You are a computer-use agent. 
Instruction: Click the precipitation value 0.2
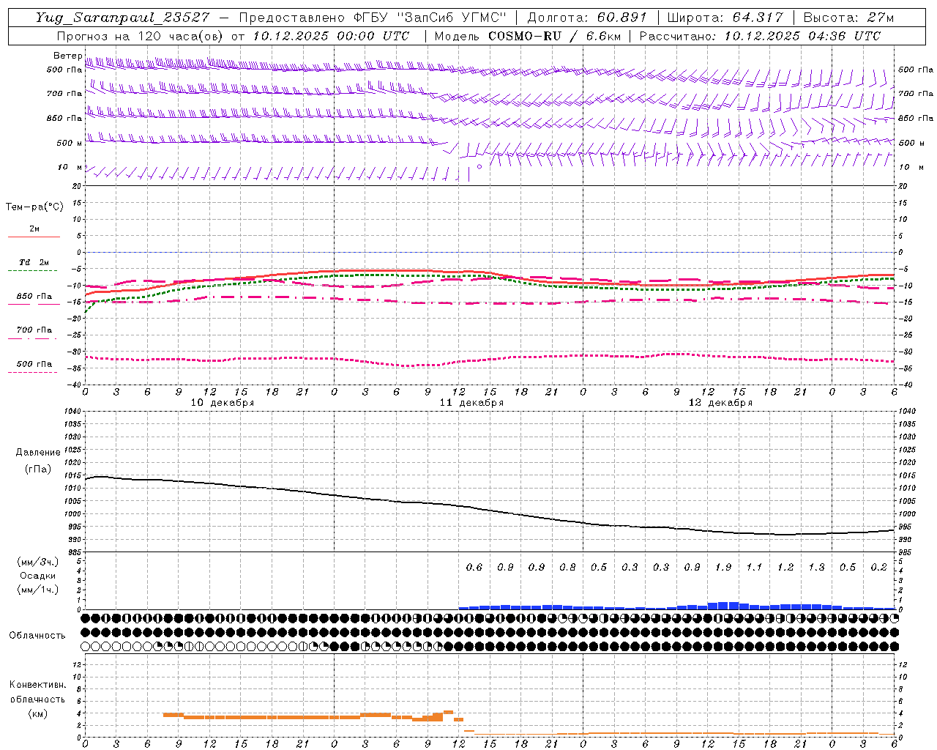coord(878,568)
